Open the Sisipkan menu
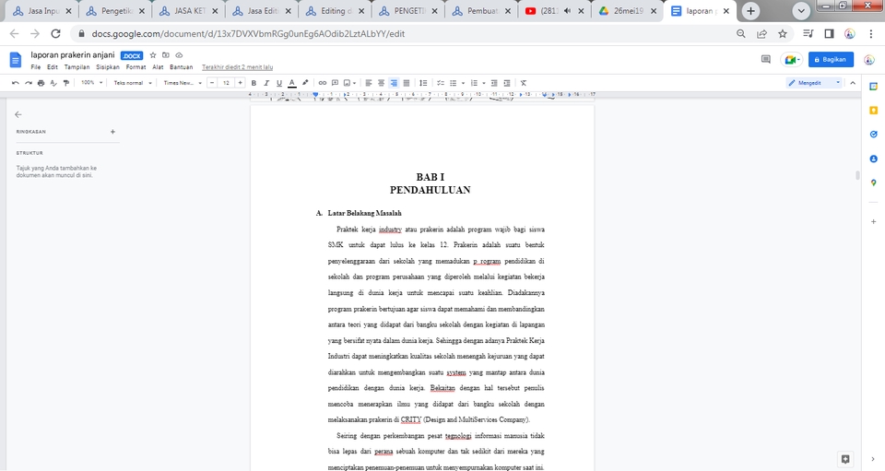885x471 pixels. point(107,67)
